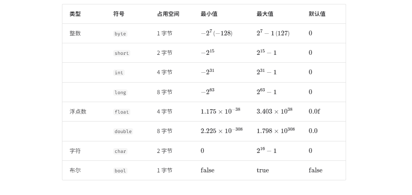Click the 类型 column header
The image size is (412, 195).
pyautogui.click(x=75, y=14)
